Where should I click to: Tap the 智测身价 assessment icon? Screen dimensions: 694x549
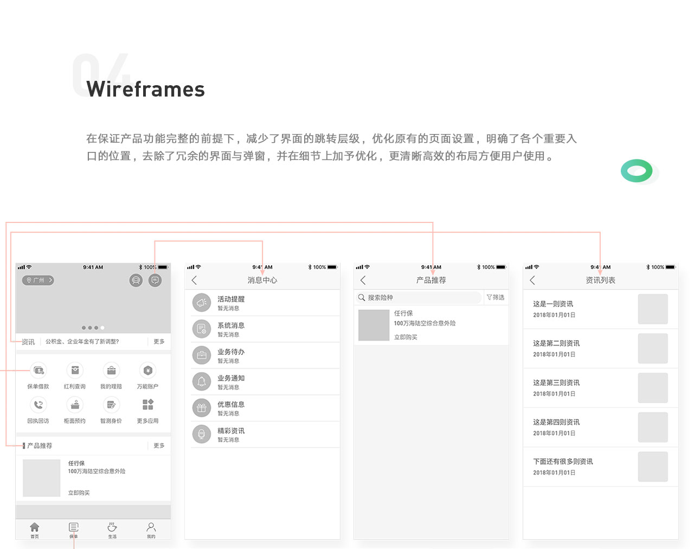[x=111, y=405]
